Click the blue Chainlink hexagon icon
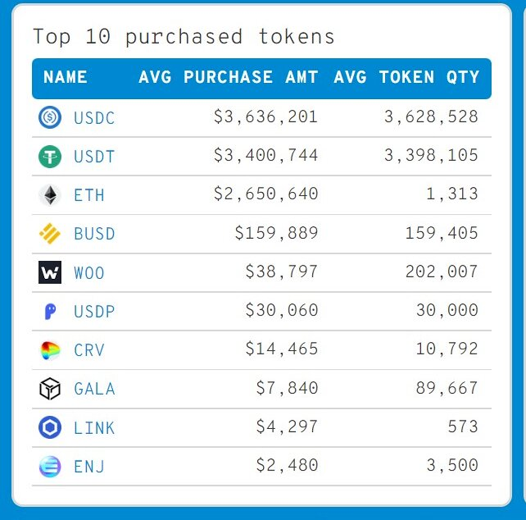This screenshot has height=520, width=526. click(x=50, y=428)
